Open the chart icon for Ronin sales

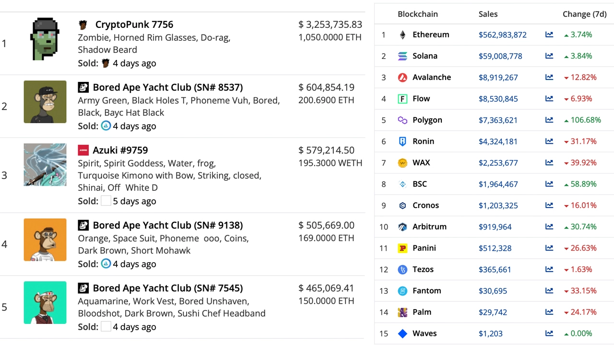[549, 141]
